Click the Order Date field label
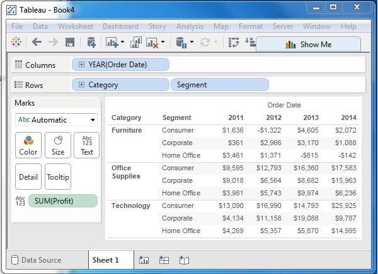Image resolution: width=378 pixels, height=274 pixels. (x=284, y=105)
